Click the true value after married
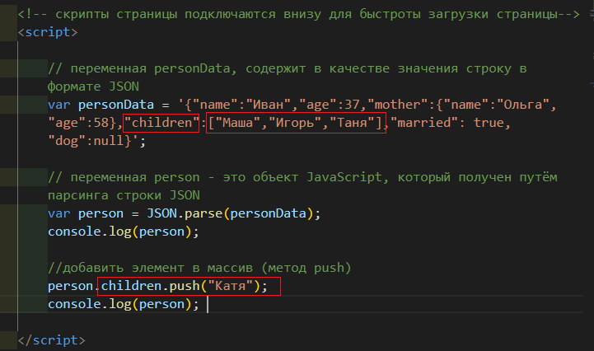594x351 pixels. point(489,123)
